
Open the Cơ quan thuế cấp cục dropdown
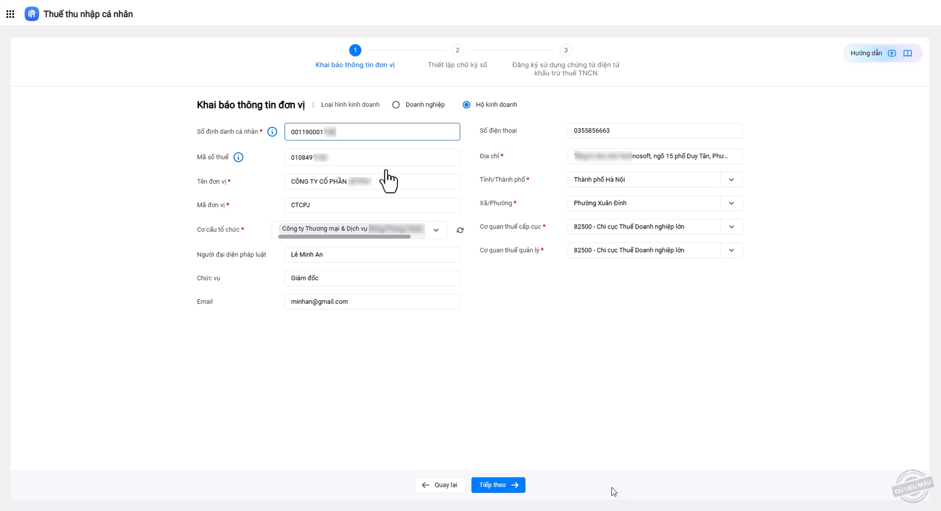click(731, 226)
